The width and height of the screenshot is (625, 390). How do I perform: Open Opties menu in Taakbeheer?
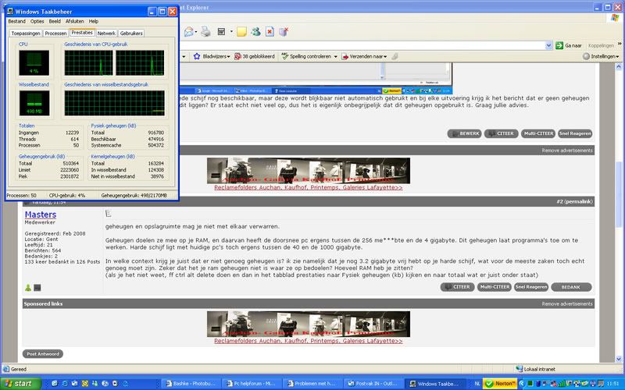tap(37, 21)
